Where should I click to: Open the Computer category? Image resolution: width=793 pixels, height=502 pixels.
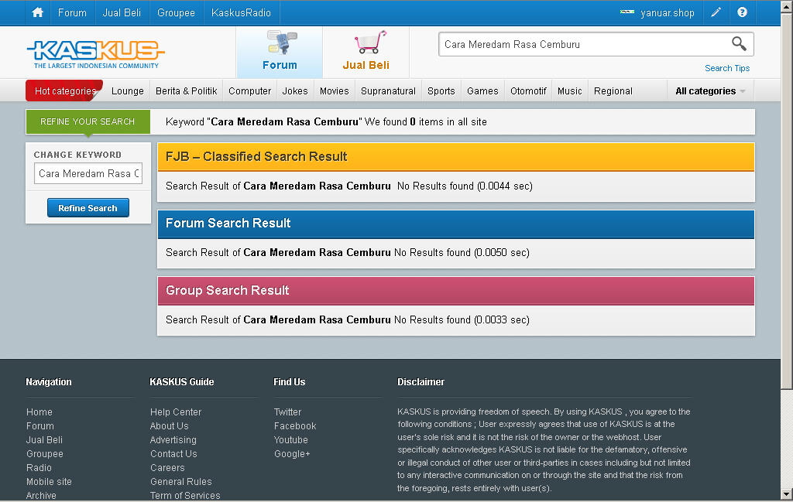(250, 91)
